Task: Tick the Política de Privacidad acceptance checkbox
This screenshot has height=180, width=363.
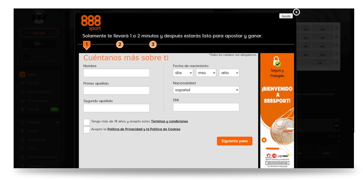Action: pyautogui.click(x=87, y=130)
